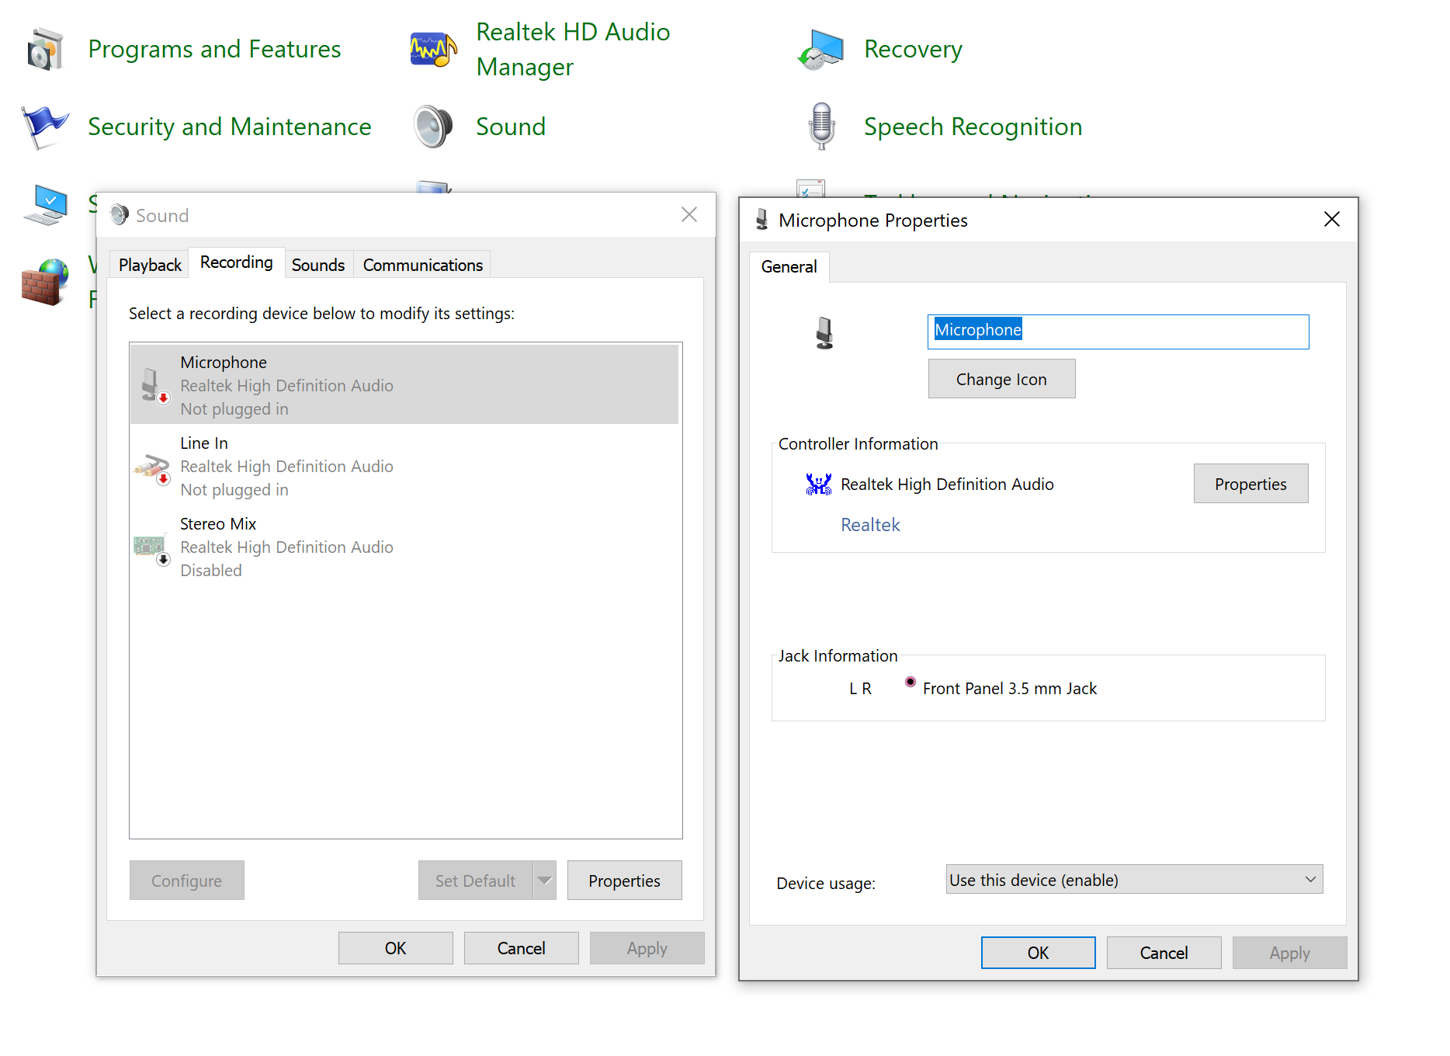Click the Speech Recognition microphone icon

click(x=821, y=127)
